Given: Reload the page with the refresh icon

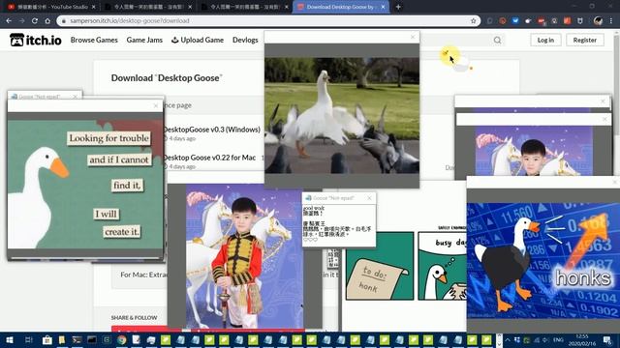Looking at the screenshot, I should 35,21.
